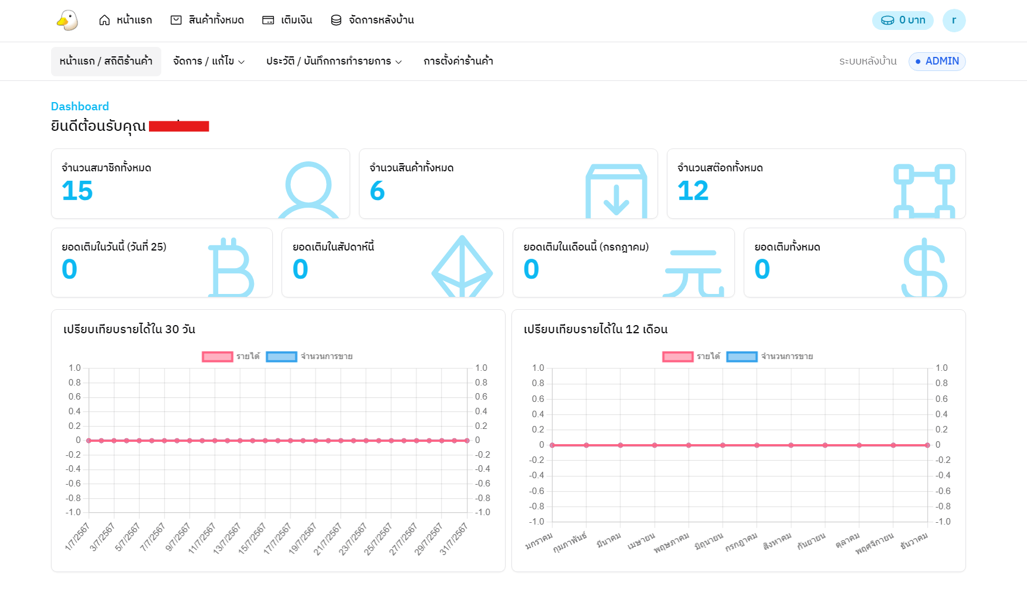Image resolution: width=1027 pixels, height=602 pixels.
Task: Click the กรกฎาคม axis label
Action: [741, 543]
